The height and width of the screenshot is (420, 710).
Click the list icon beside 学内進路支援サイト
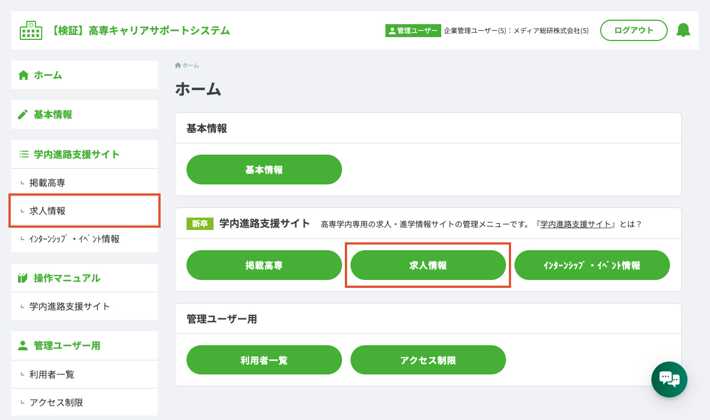[x=24, y=154]
